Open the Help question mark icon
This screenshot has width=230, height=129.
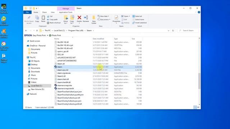(x=199, y=12)
